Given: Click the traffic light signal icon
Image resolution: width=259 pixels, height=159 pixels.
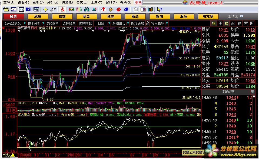Looking at the screenshot, I should pyautogui.click(x=71, y=9).
